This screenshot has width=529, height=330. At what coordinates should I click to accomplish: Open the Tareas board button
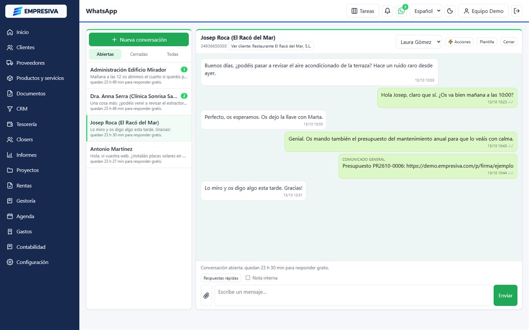(363, 11)
